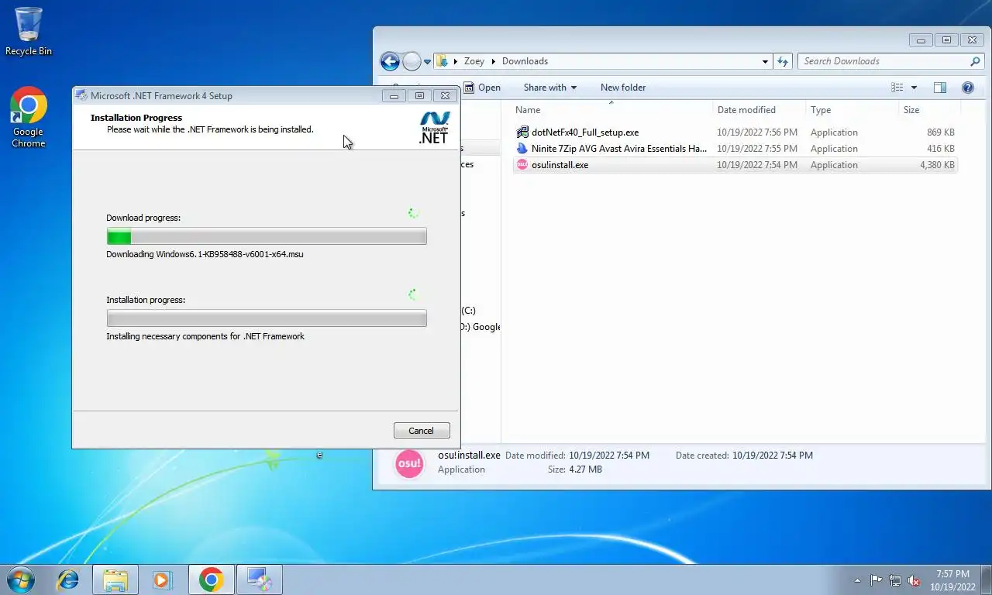The image size is (992, 595).
Task: Sort files by the Size column
Action: (928, 110)
